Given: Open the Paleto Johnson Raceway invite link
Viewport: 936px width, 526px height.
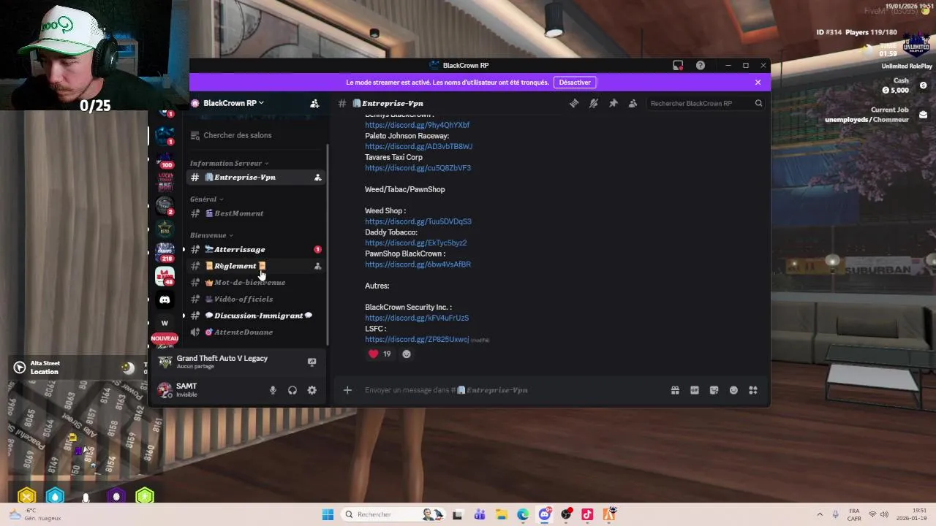Looking at the screenshot, I should 418,147.
